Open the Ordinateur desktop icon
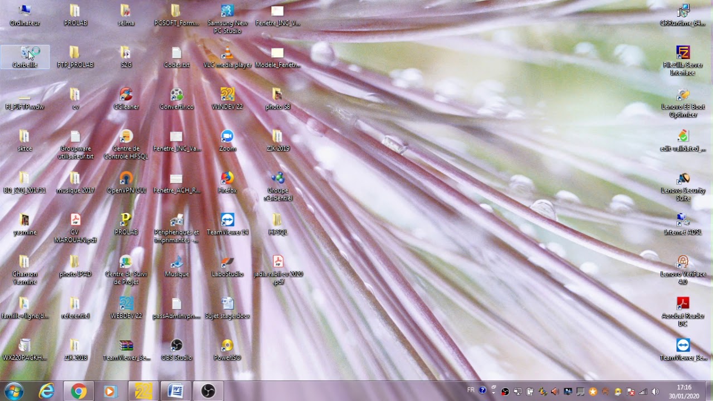 point(25,15)
